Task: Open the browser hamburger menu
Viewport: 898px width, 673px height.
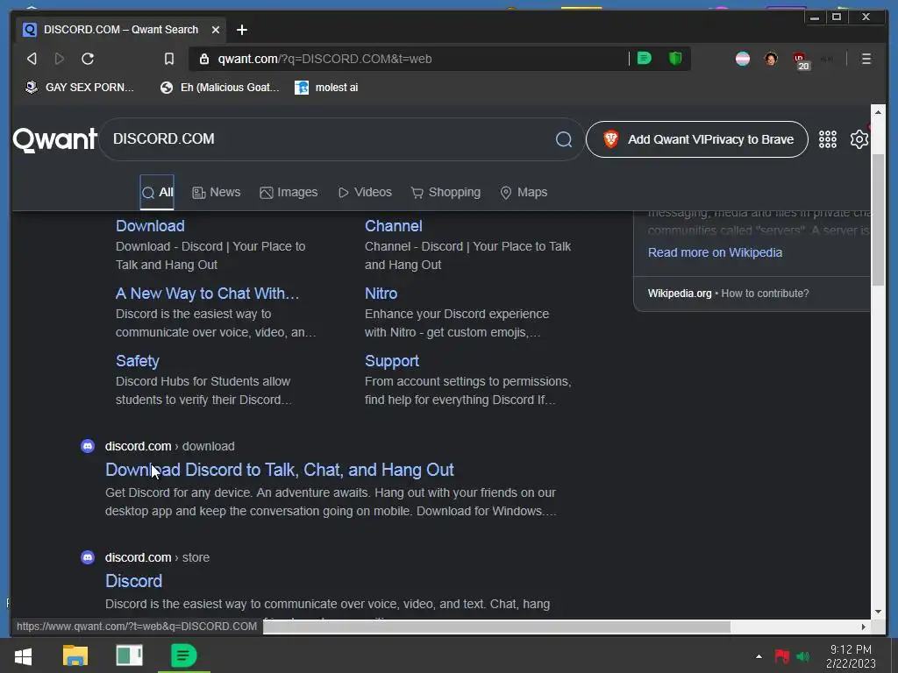Action: tap(866, 59)
